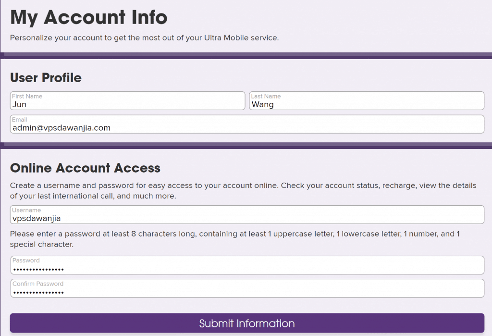Click the small 'Confirm Password' floating label
Screen dimensions: 492x336
click(x=38, y=284)
